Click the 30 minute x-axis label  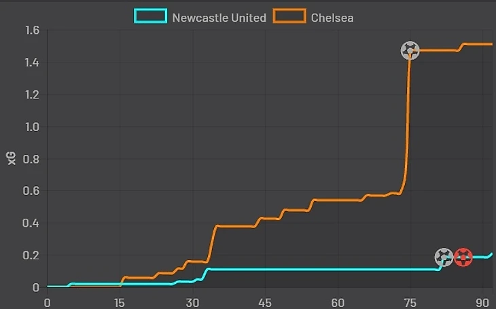[192, 303]
